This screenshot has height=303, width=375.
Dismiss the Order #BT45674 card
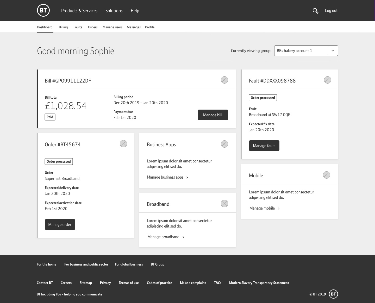click(123, 144)
